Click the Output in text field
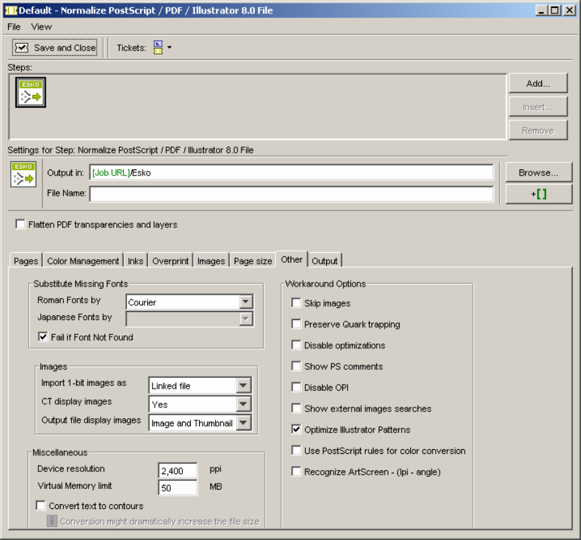This screenshot has height=540, width=581. [x=292, y=173]
